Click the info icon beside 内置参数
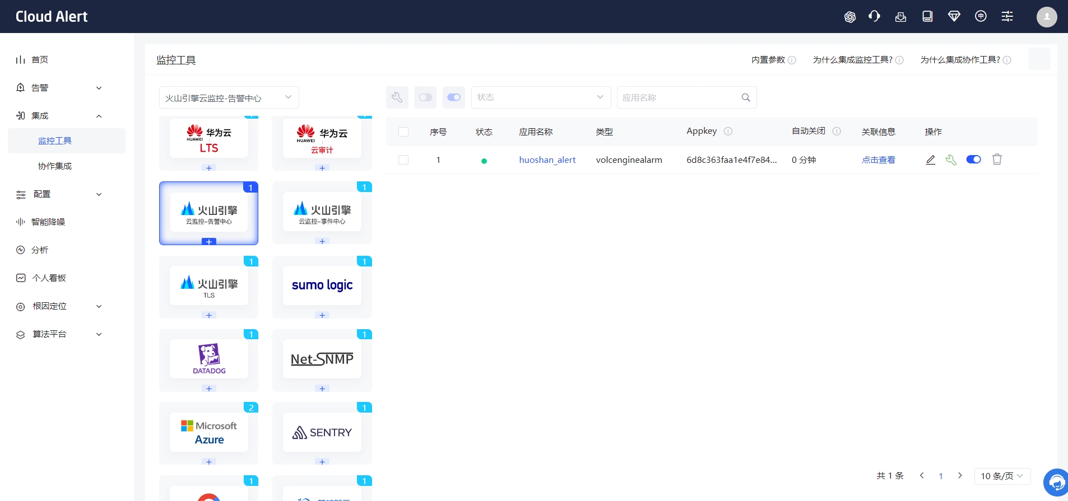This screenshot has width=1068, height=501. coord(792,60)
